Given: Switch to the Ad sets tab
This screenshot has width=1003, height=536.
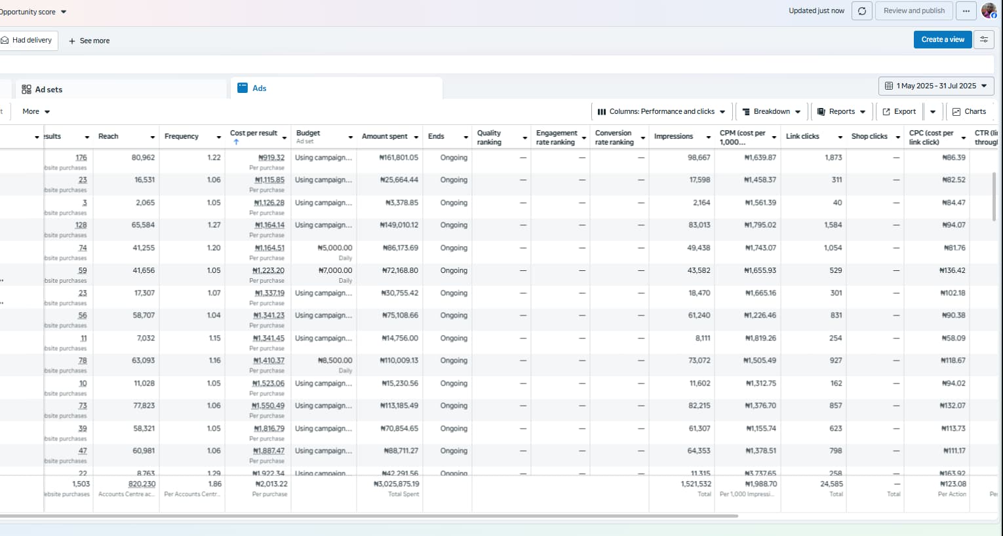Looking at the screenshot, I should [43, 90].
